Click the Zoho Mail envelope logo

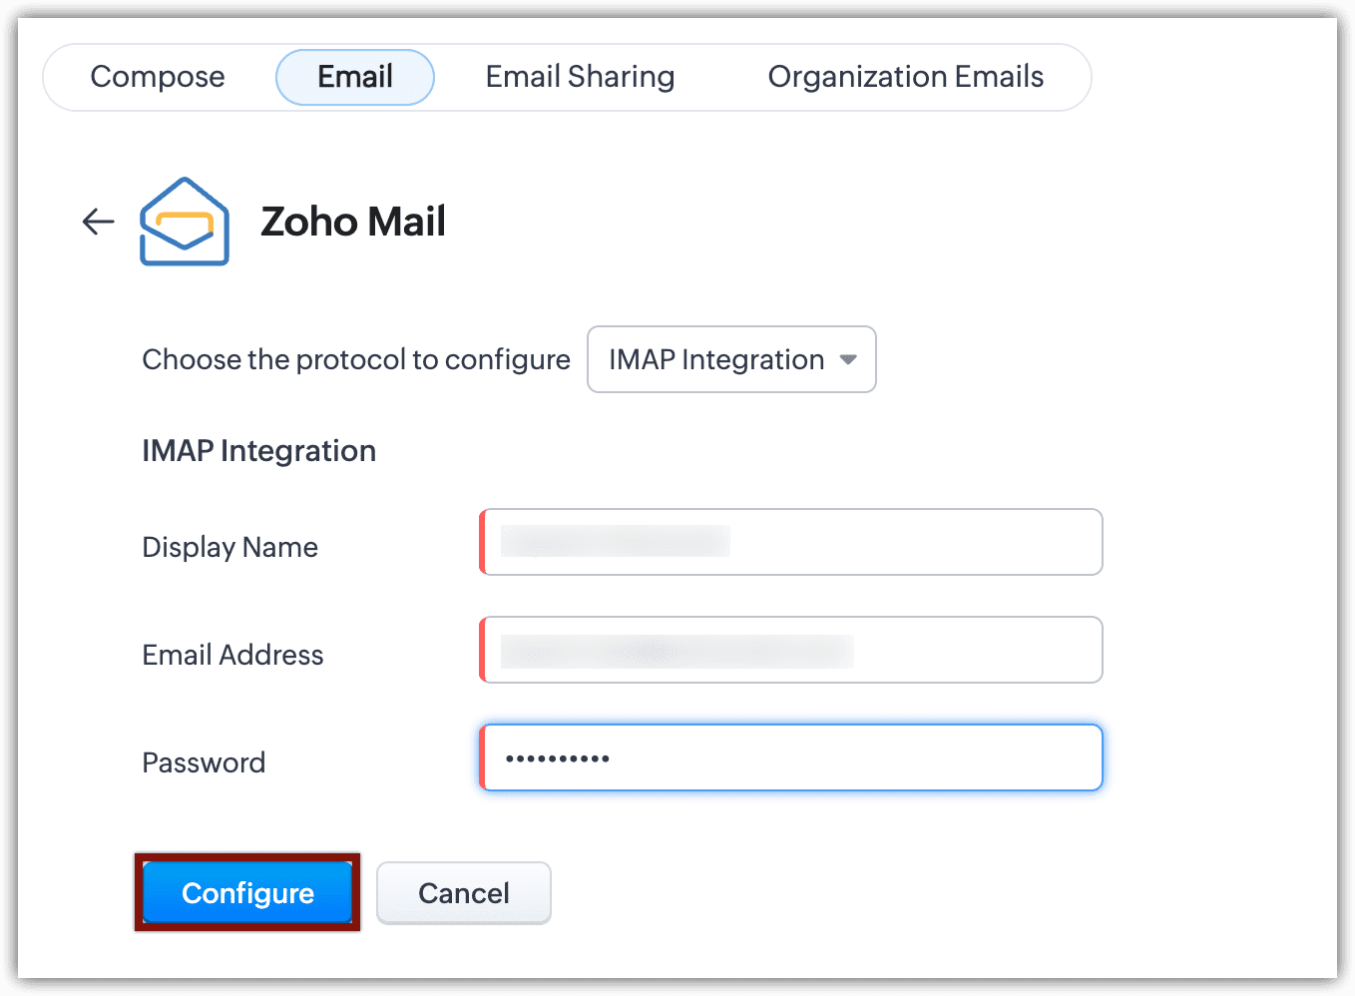pyautogui.click(x=185, y=222)
